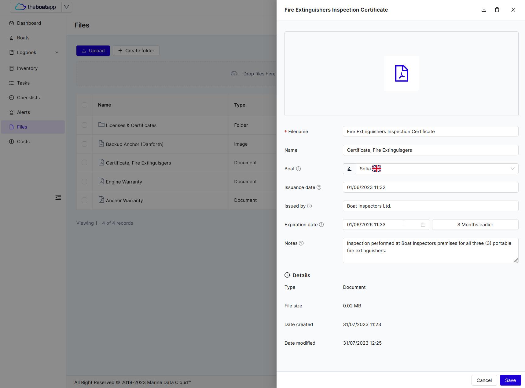The height and width of the screenshot is (388, 525).
Task: Click into the Notes text area
Action: (x=431, y=250)
